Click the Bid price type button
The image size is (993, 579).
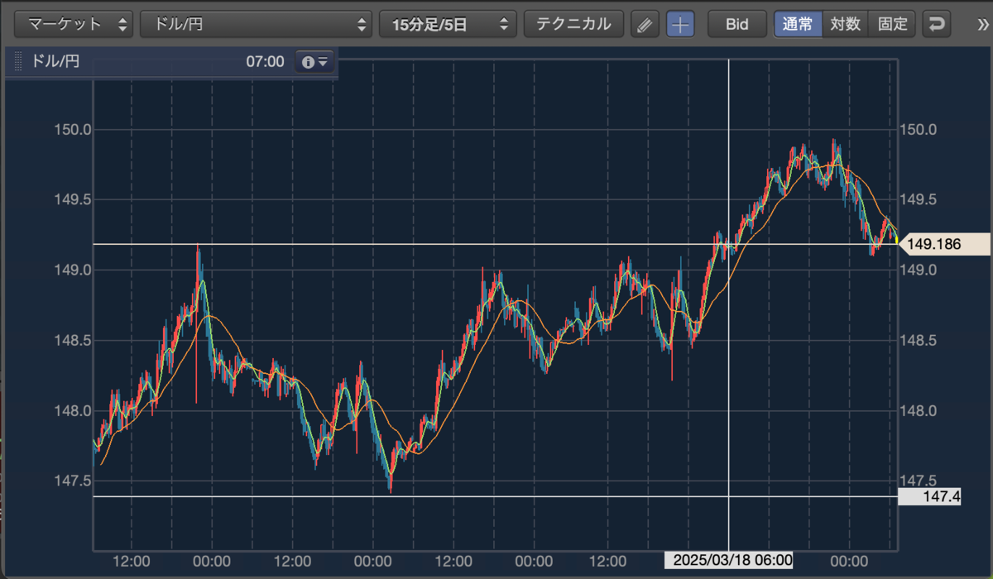click(736, 24)
